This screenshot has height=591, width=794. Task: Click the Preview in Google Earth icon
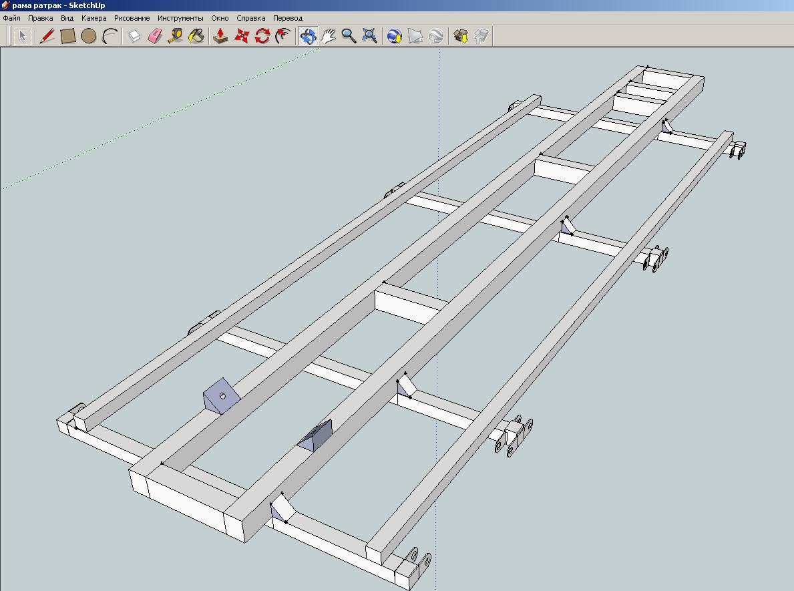[x=436, y=36]
